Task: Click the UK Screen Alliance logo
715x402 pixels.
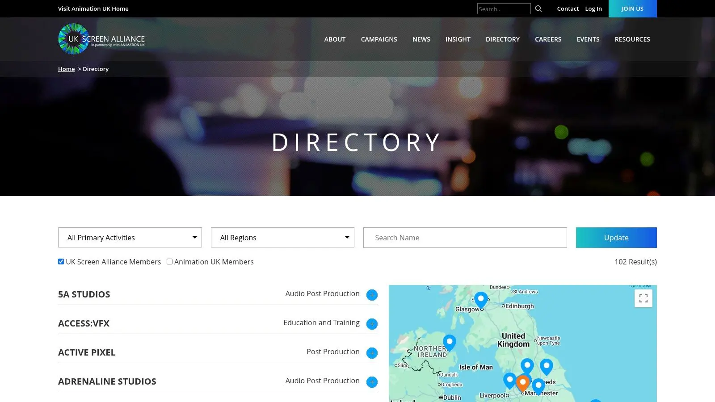Action: pos(101,39)
